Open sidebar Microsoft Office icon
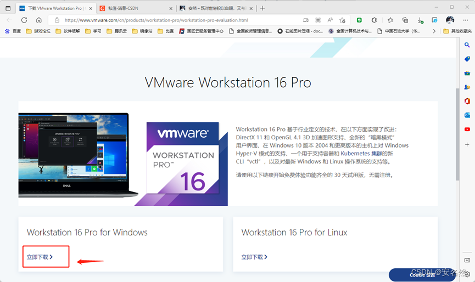This screenshot has height=282, width=475. [467, 101]
